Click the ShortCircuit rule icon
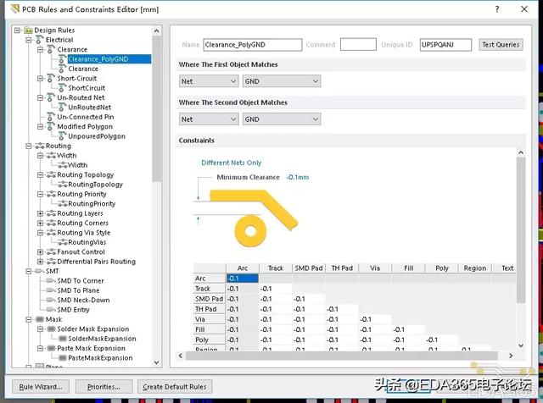 click(x=62, y=88)
